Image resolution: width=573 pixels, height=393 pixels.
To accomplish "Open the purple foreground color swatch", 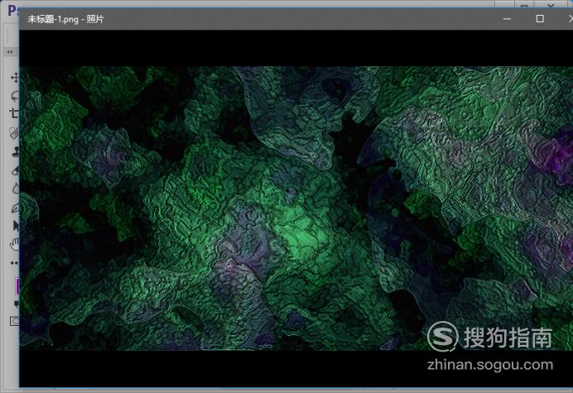I will 17,286.
